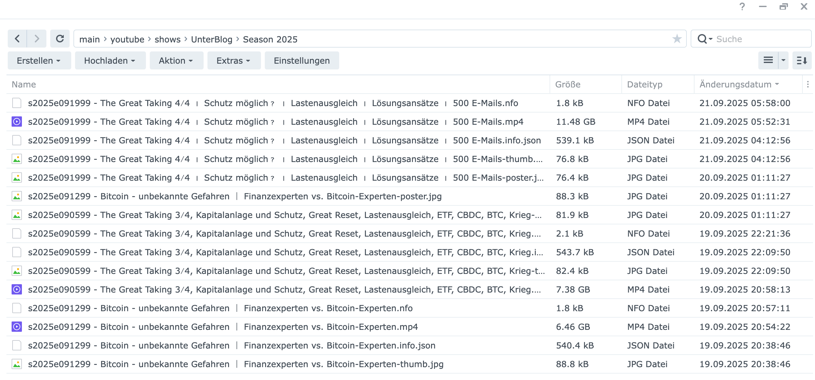Click the Einstellungen button

point(302,60)
